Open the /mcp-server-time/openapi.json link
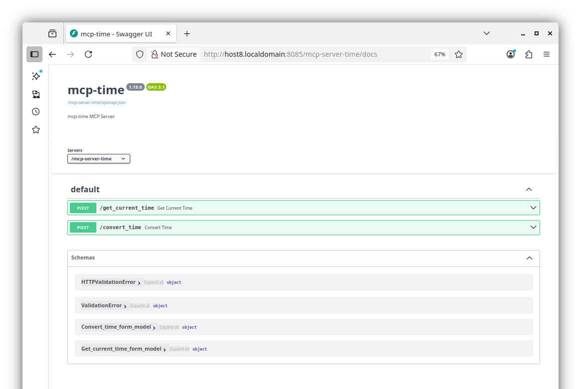This screenshot has width=581, height=389. (96, 103)
